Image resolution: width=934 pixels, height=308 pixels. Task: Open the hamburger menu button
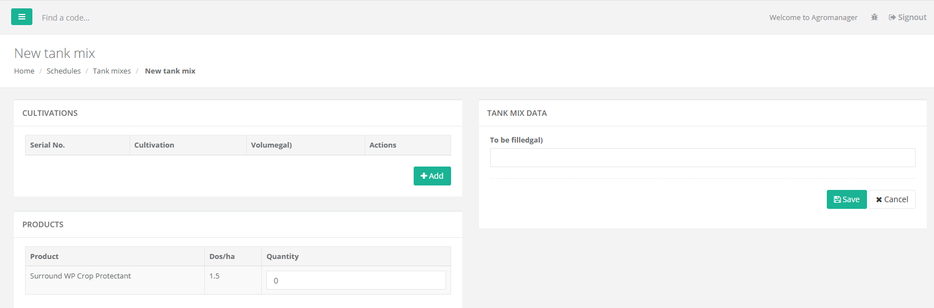(22, 17)
